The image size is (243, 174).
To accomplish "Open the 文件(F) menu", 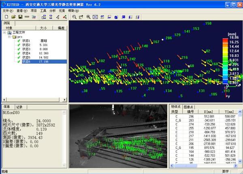I will [8, 11].
